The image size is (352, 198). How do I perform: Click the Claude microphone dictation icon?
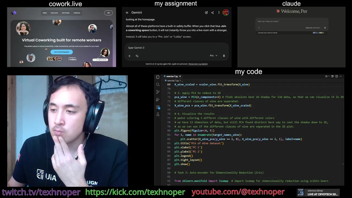325,28
